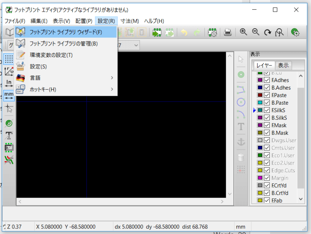Image resolution: width=311 pixels, height=234 pixels.
Task: Click the F.CrtYd color swatch
Action: tap(260, 185)
